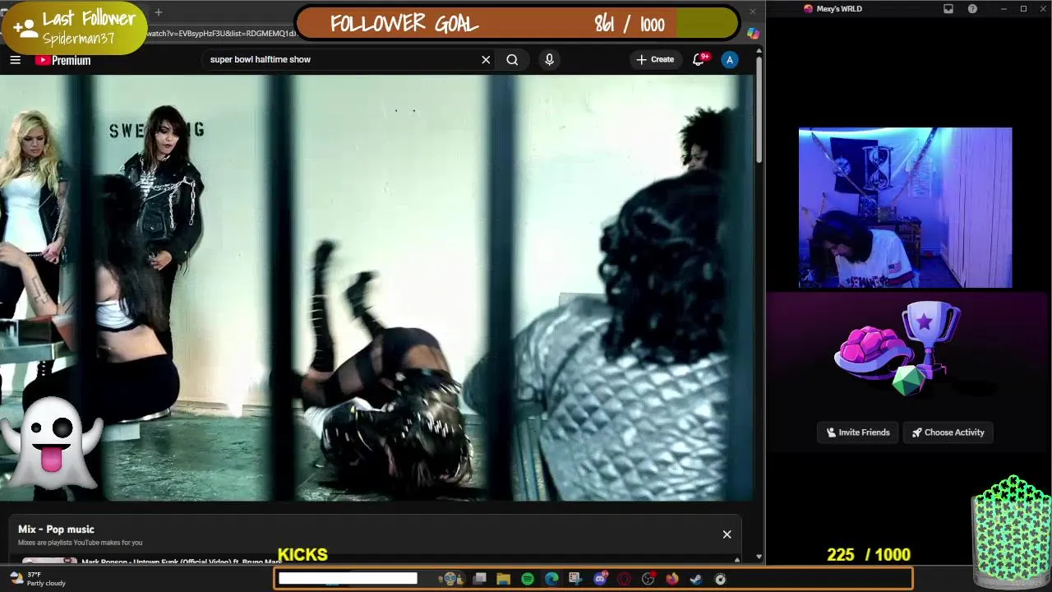Open the search highlight icon in taskbar
Viewport: 1052px width, 592px height.
[450, 579]
